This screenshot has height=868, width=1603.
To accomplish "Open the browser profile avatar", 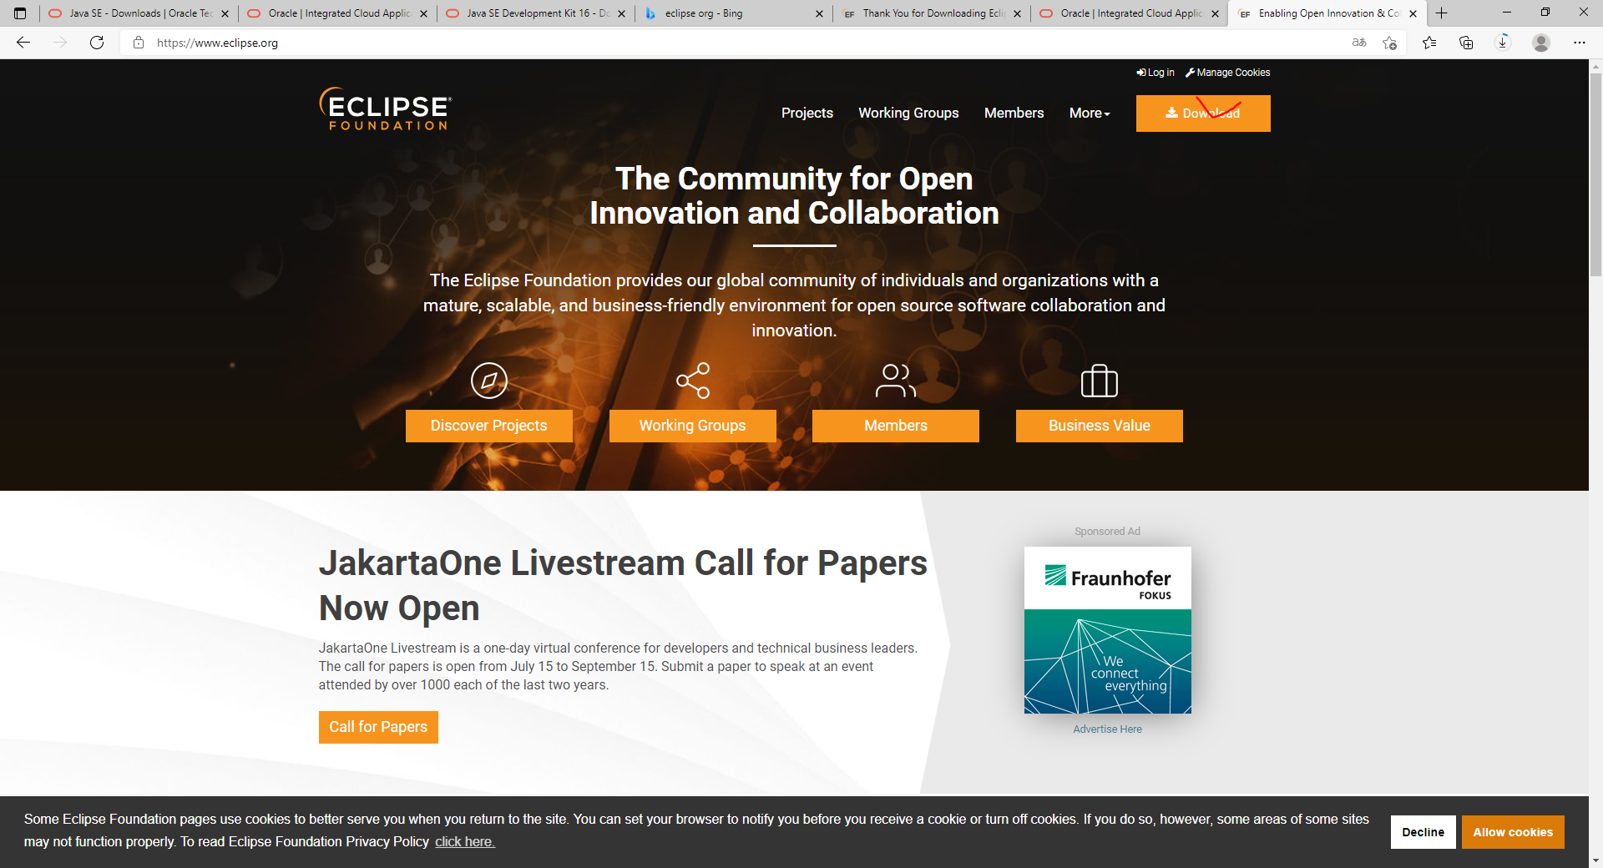I will click(1541, 43).
